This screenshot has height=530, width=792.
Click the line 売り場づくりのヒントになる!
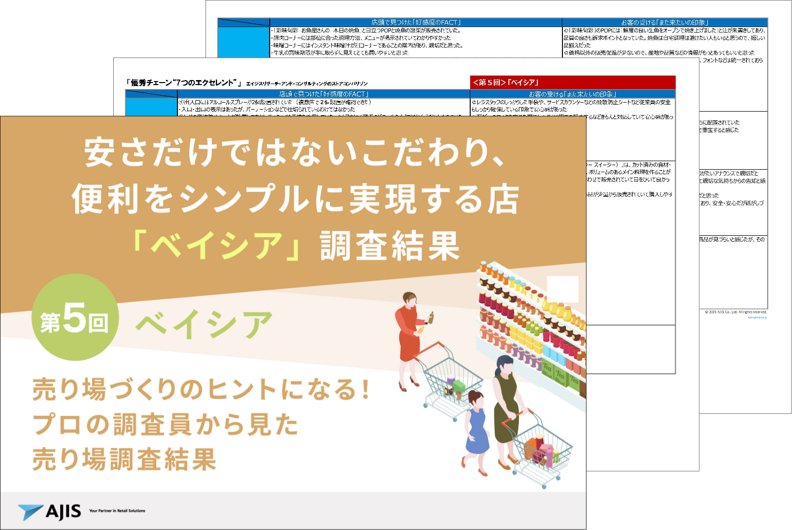click(201, 389)
